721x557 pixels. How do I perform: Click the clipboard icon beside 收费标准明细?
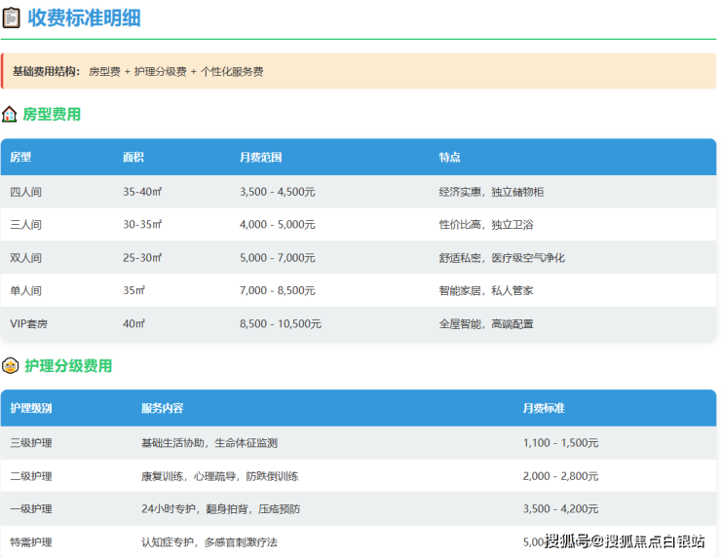[11, 18]
